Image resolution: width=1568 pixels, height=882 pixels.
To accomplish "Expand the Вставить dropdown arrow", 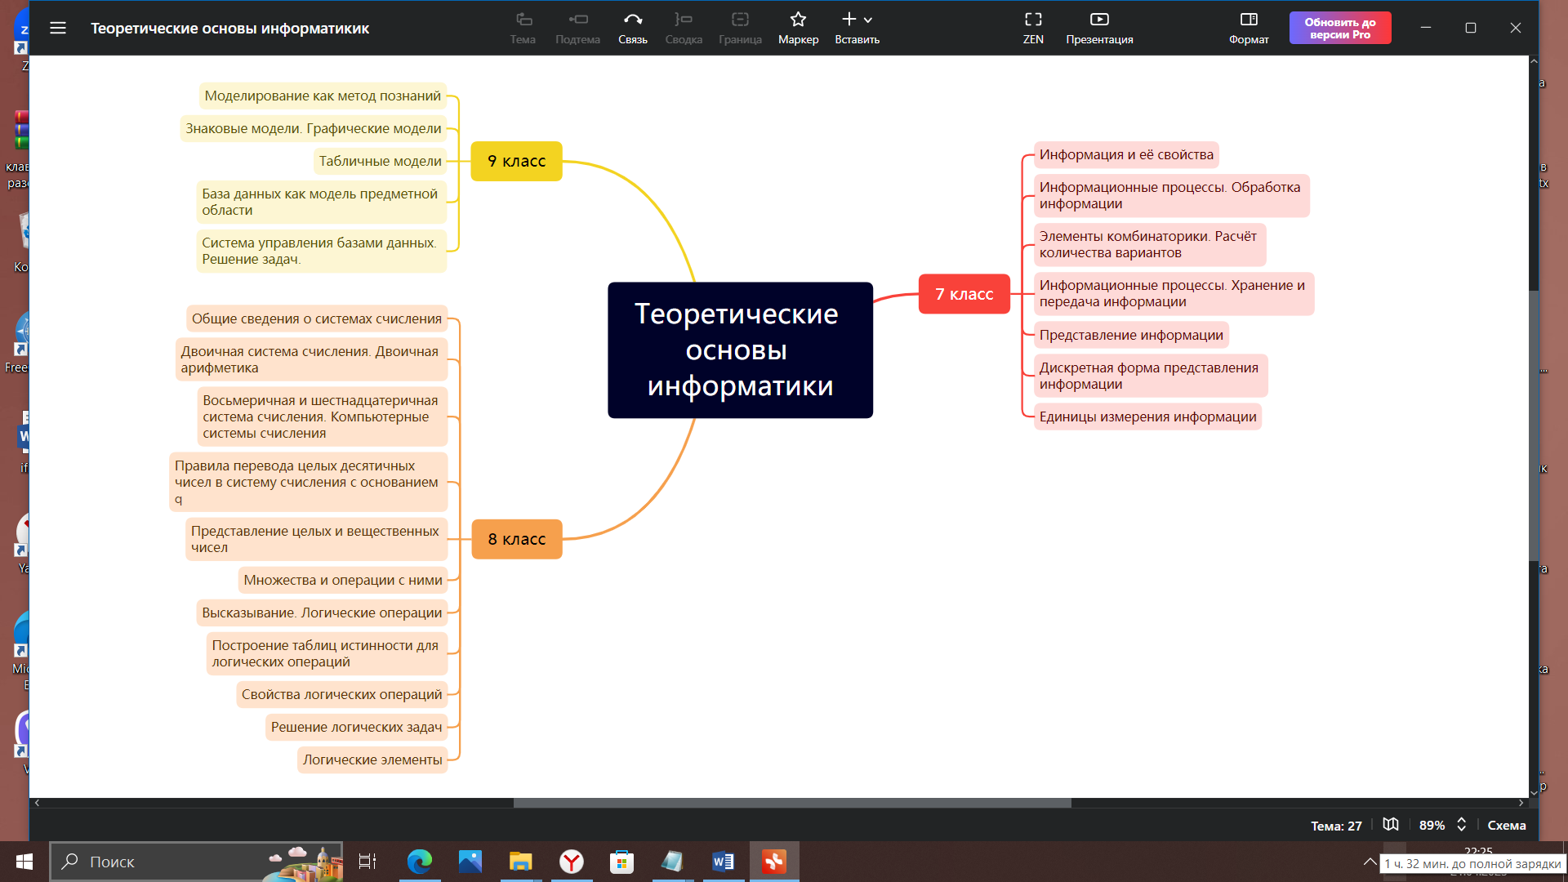I will (868, 20).
